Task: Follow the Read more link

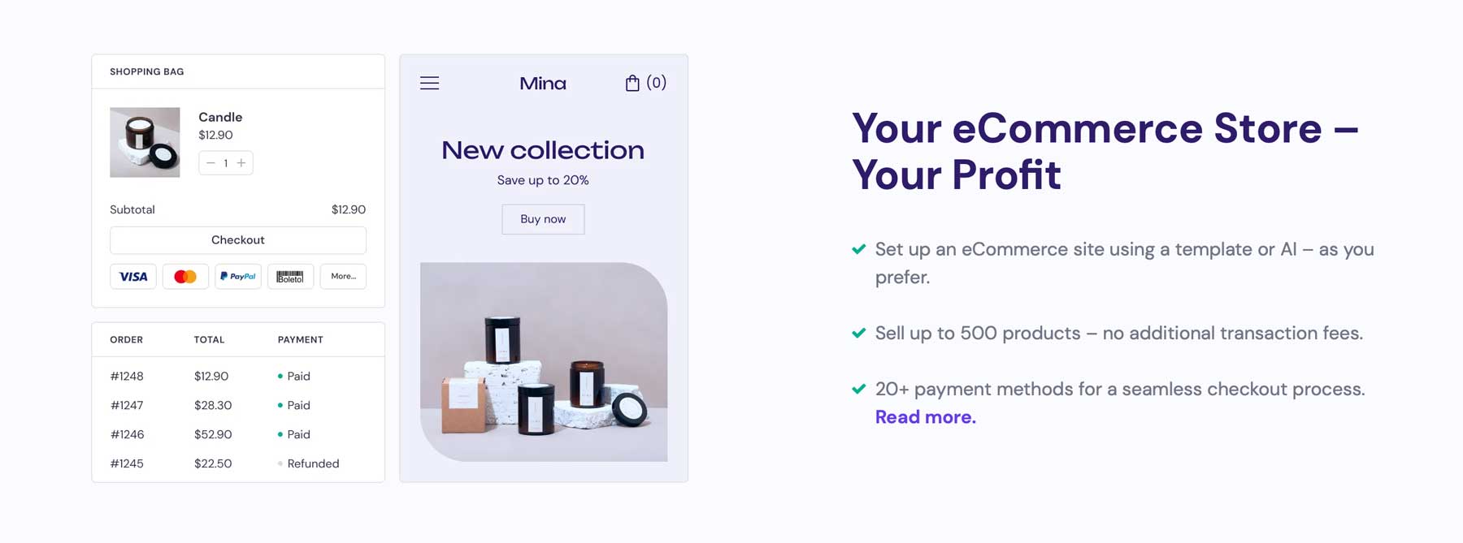Action: point(925,416)
